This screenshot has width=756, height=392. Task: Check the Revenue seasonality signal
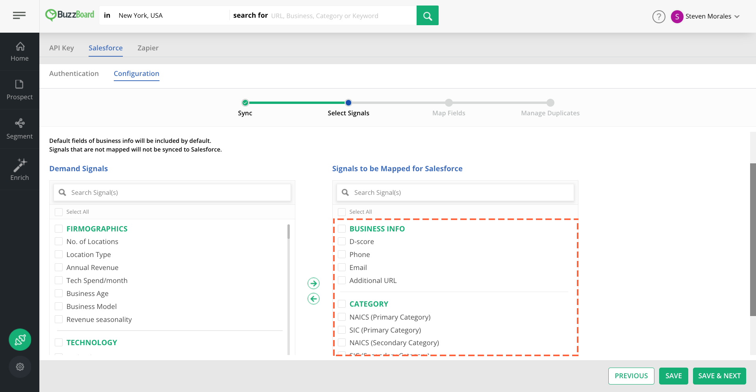[x=59, y=319]
